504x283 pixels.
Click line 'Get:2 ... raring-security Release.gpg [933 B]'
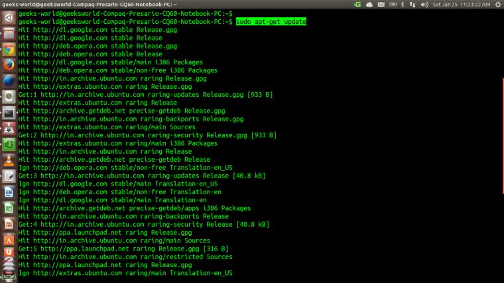147,135
